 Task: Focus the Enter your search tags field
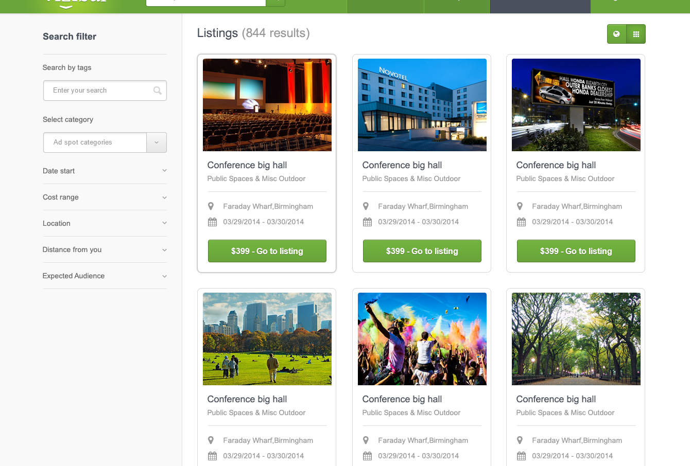coord(105,91)
